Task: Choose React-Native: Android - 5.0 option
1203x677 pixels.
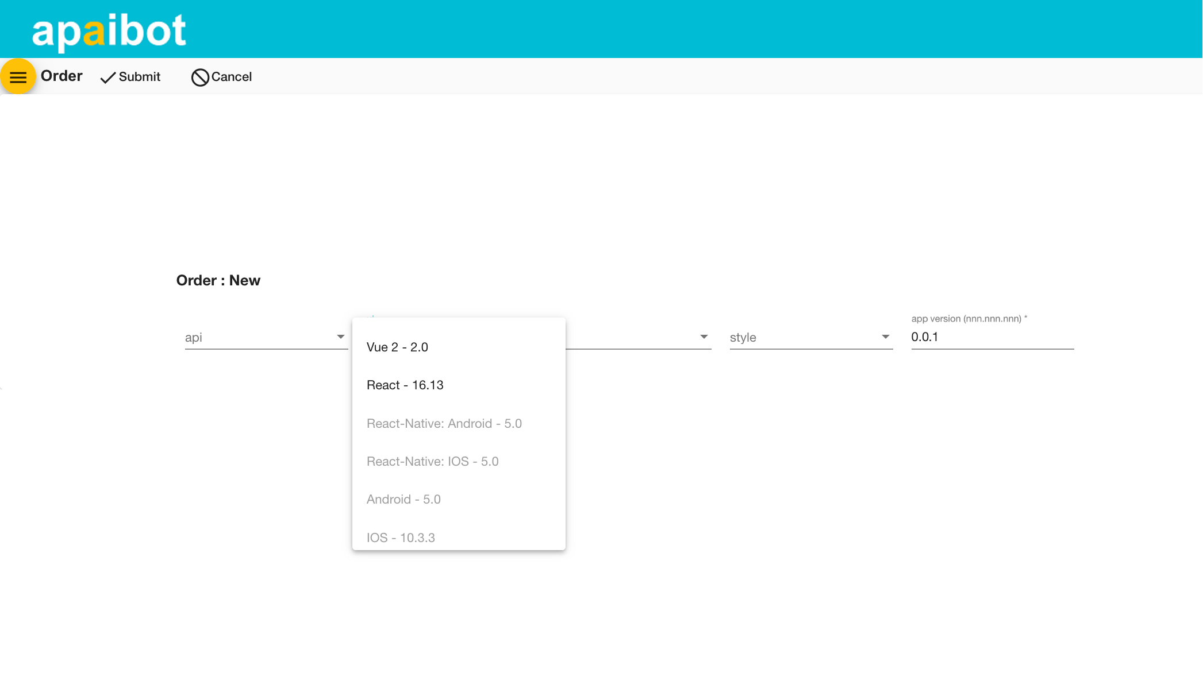Action: click(444, 423)
